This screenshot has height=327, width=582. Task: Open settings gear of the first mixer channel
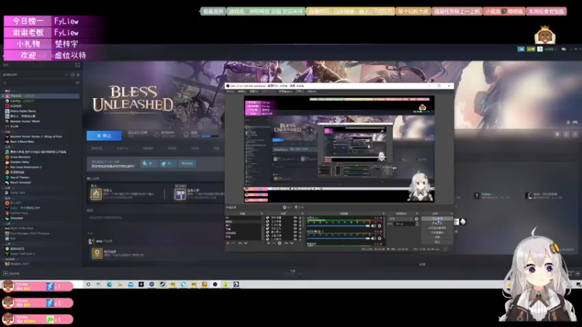pos(379,226)
